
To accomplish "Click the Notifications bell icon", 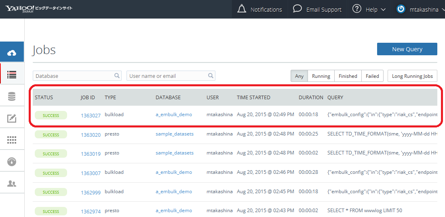I will coord(242,9).
